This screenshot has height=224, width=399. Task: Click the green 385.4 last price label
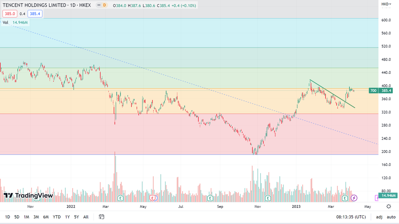386,91
